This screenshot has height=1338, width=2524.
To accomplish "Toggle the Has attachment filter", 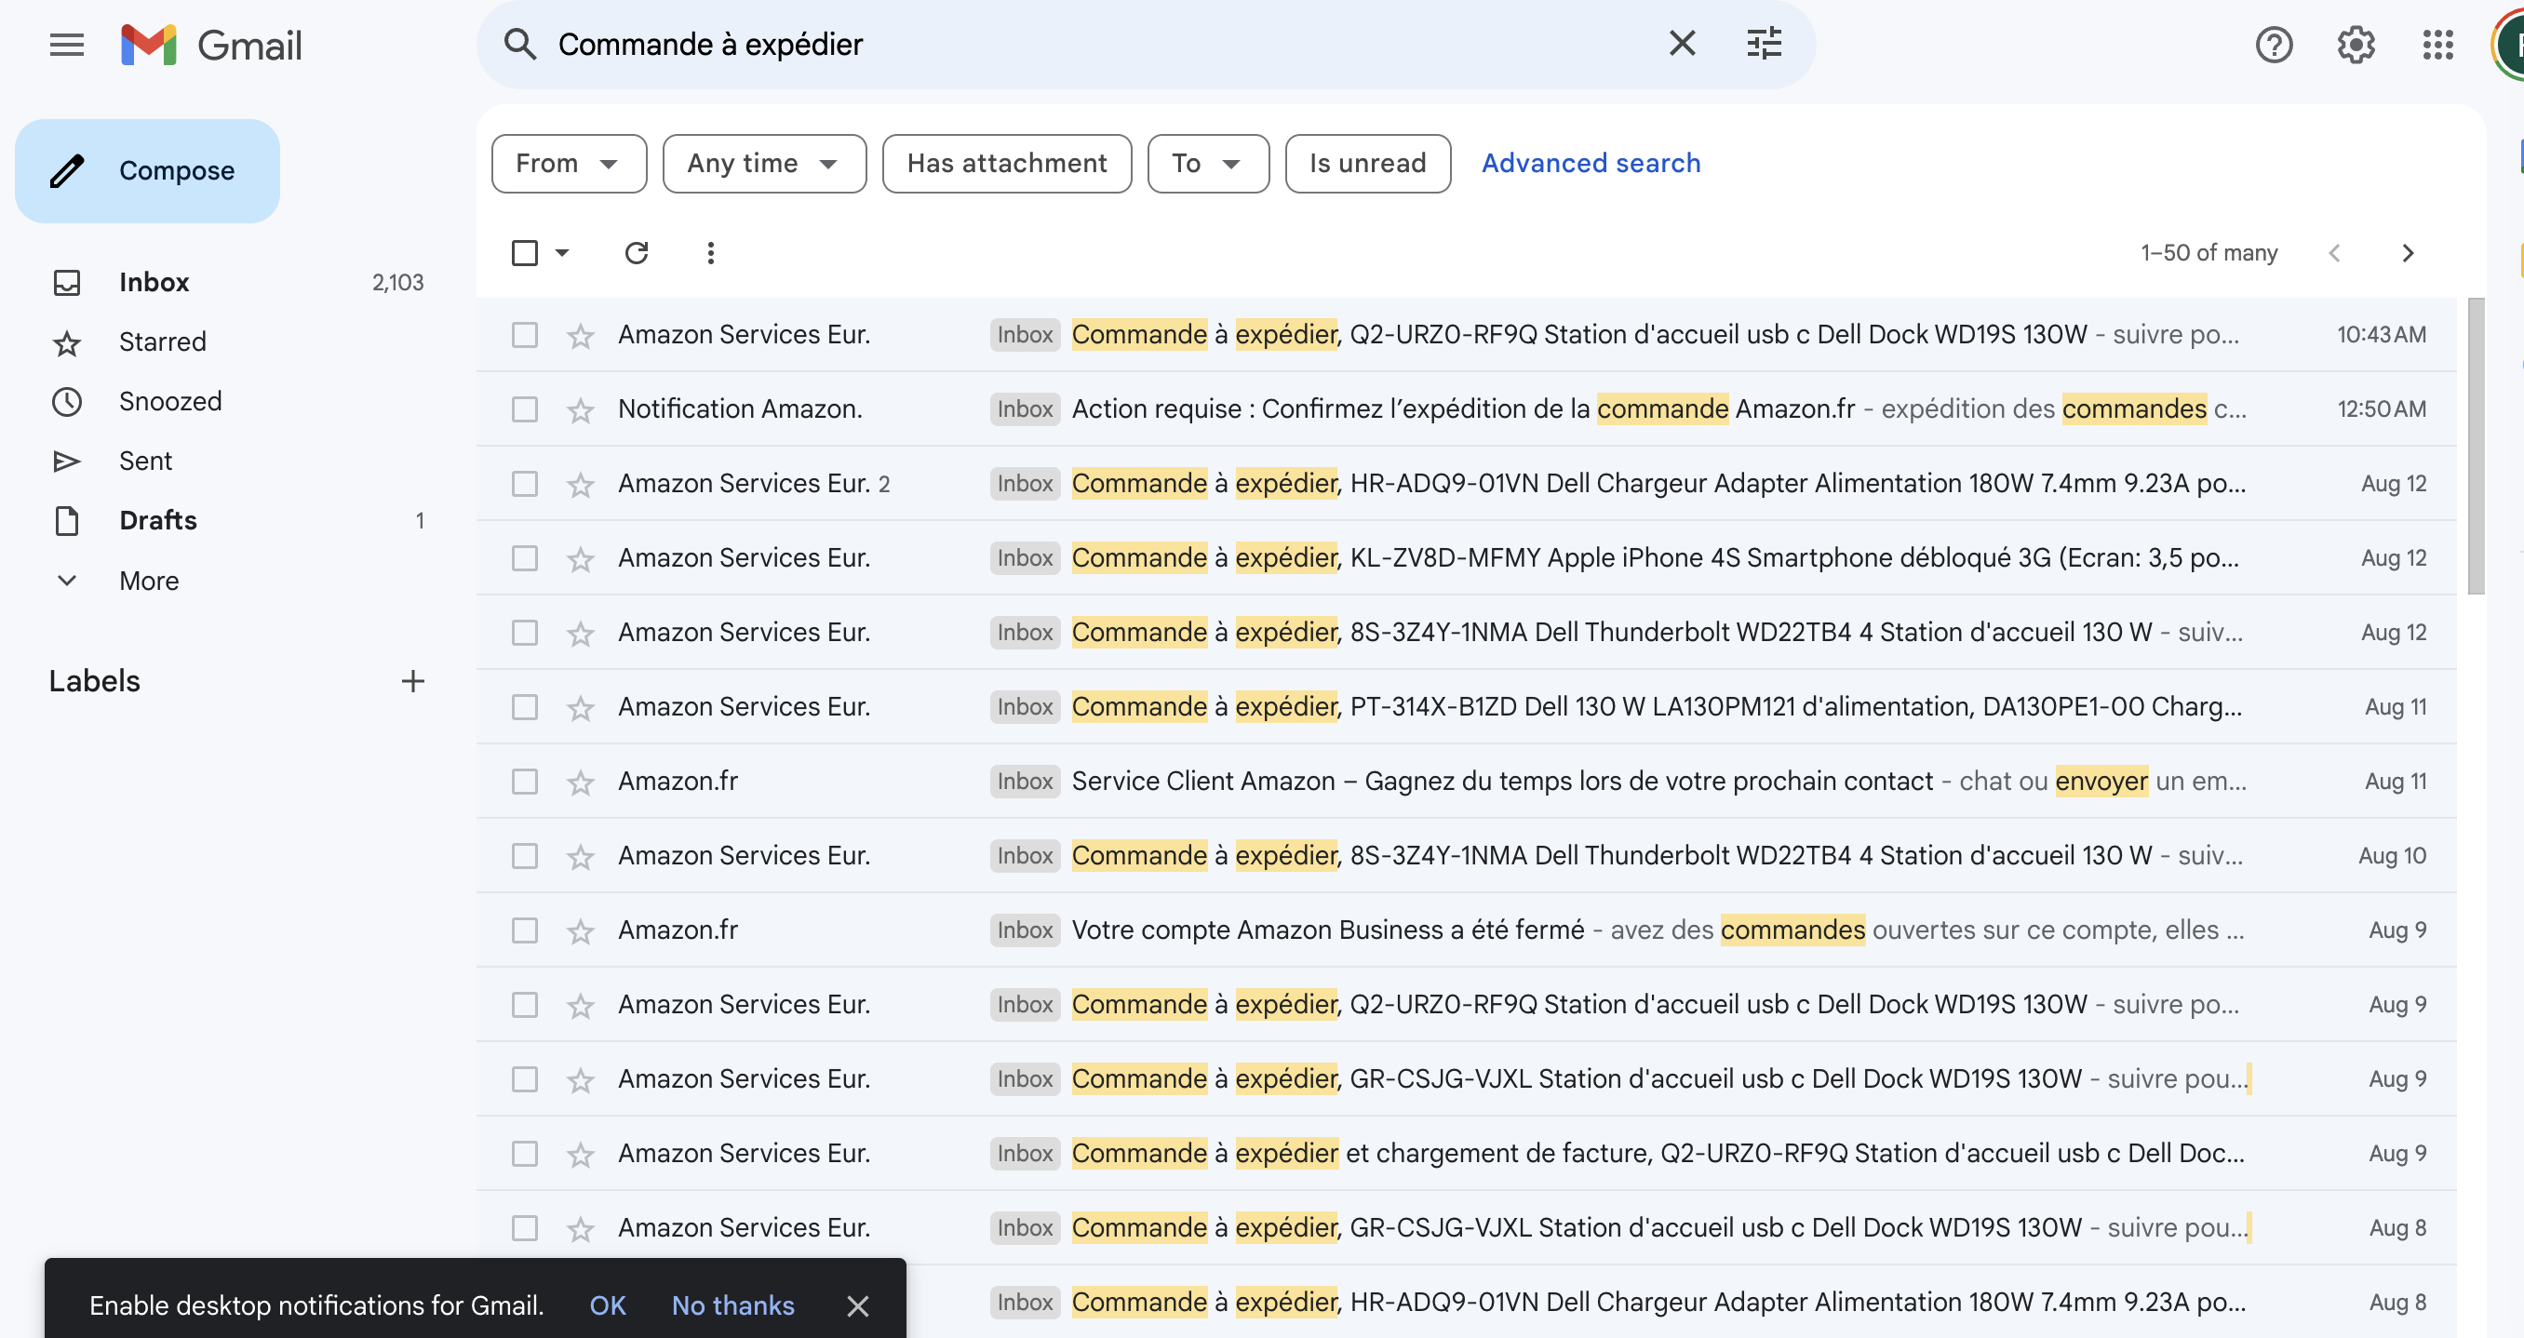I will click(x=1006, y=164).
